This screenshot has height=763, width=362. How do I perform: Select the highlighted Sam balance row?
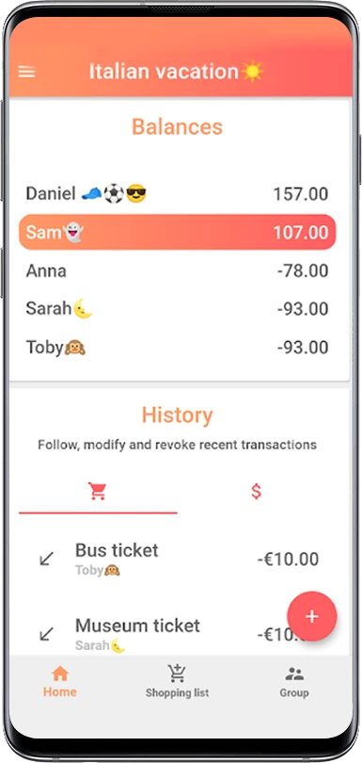[178, 232]
